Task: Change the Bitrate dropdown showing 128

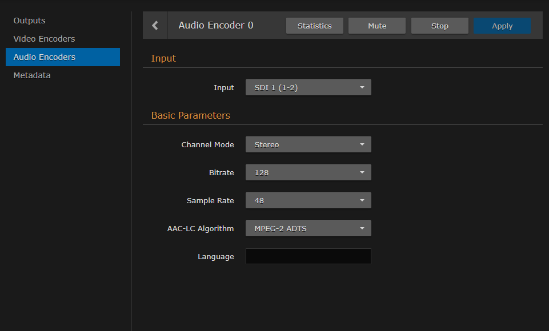Action: [x=308, y=172]
